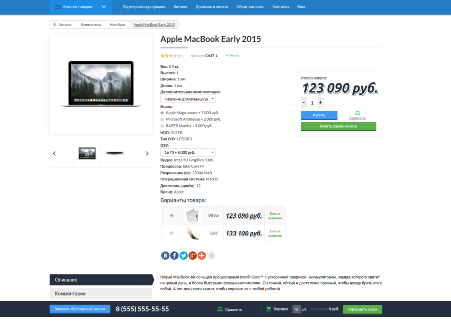Click Купить одним кликом button
Image resolution: width=451 pixels, height=325 pixels.
(x=338, y=126)
